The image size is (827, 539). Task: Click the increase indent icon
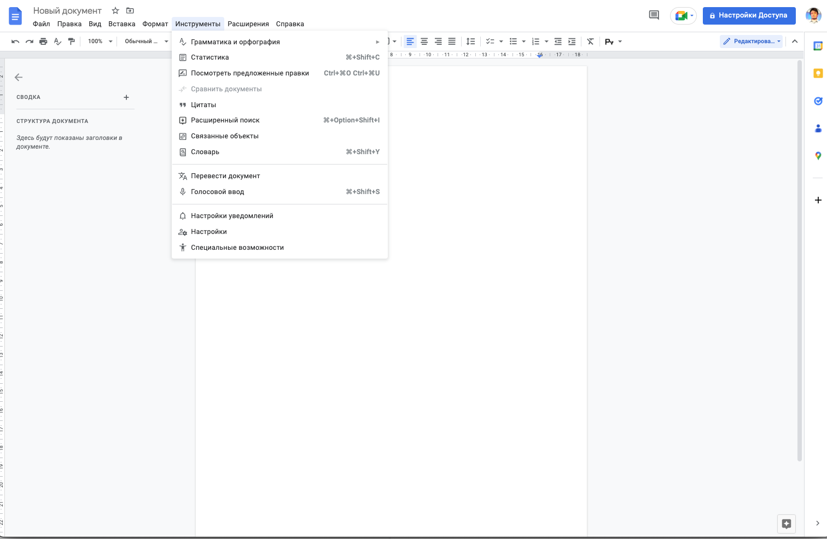[x=572, y=42]
